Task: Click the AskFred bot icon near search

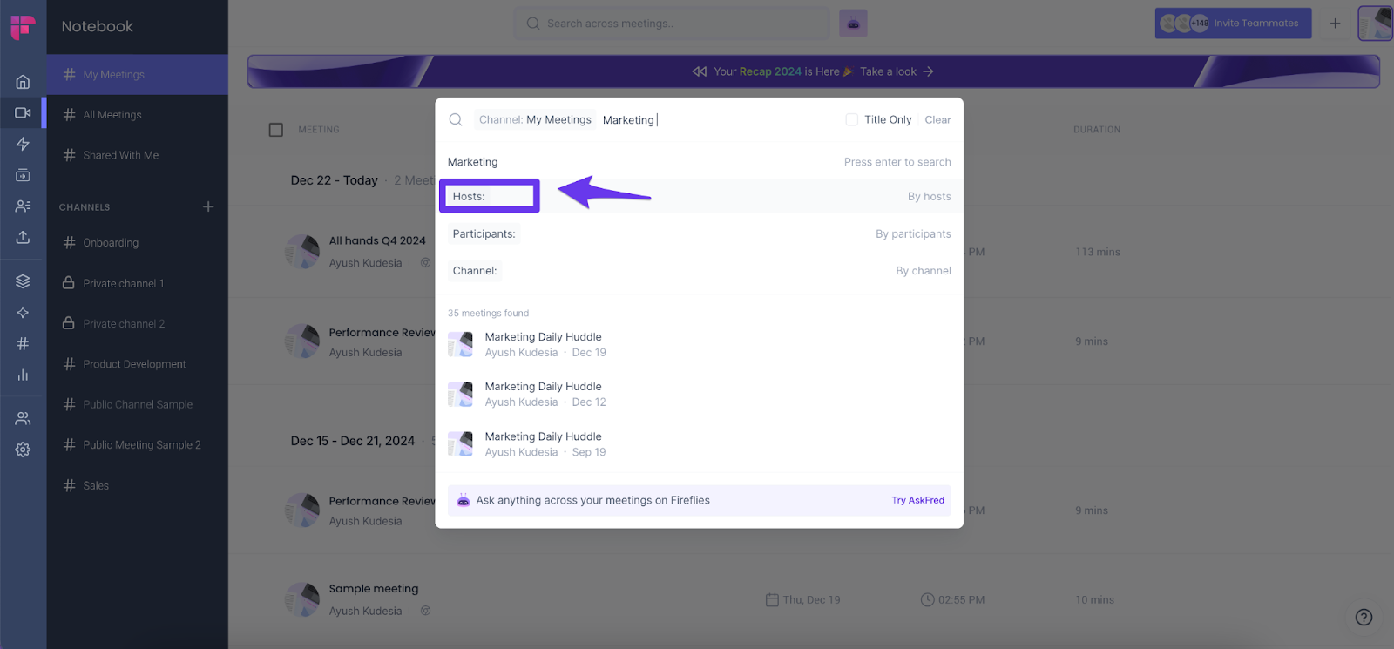Action: tap(853, 24)
